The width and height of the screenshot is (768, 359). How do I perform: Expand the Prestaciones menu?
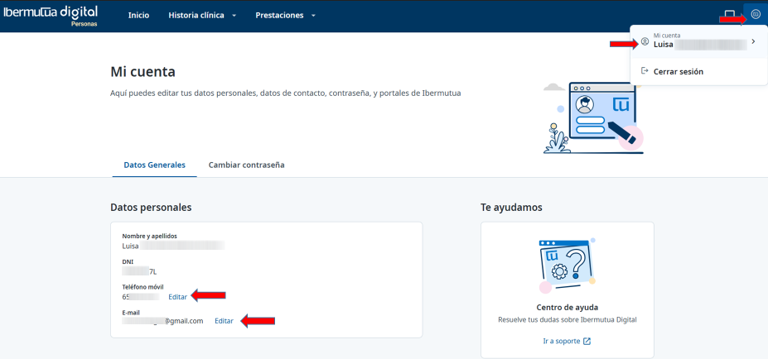(285, 16)
